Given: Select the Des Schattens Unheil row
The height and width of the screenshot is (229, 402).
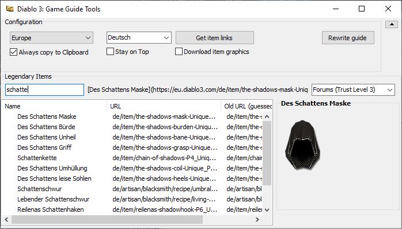Looking at the screenshot, I should pos(47,137).
